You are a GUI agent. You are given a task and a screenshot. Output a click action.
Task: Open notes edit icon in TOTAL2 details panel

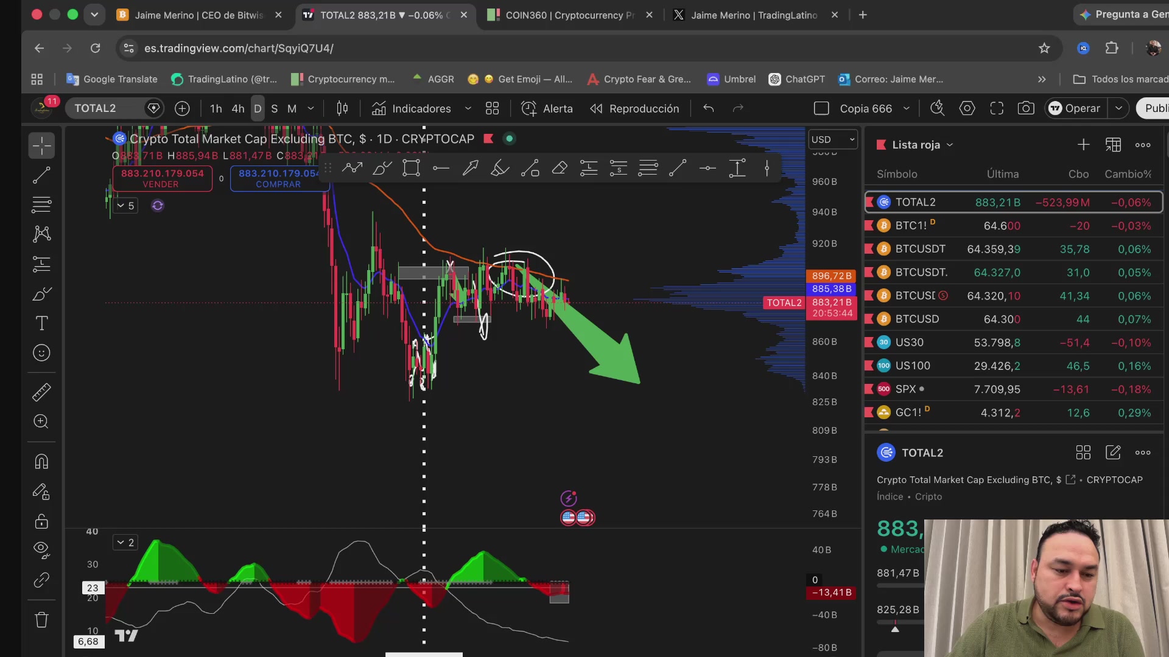point(1113,453)
